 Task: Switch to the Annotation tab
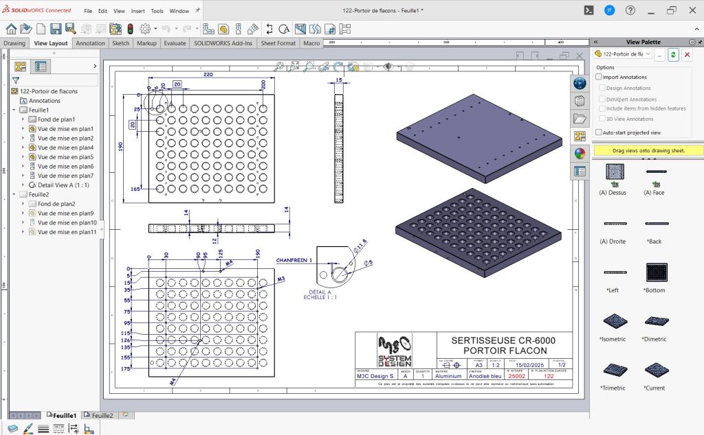coord(90,43)
